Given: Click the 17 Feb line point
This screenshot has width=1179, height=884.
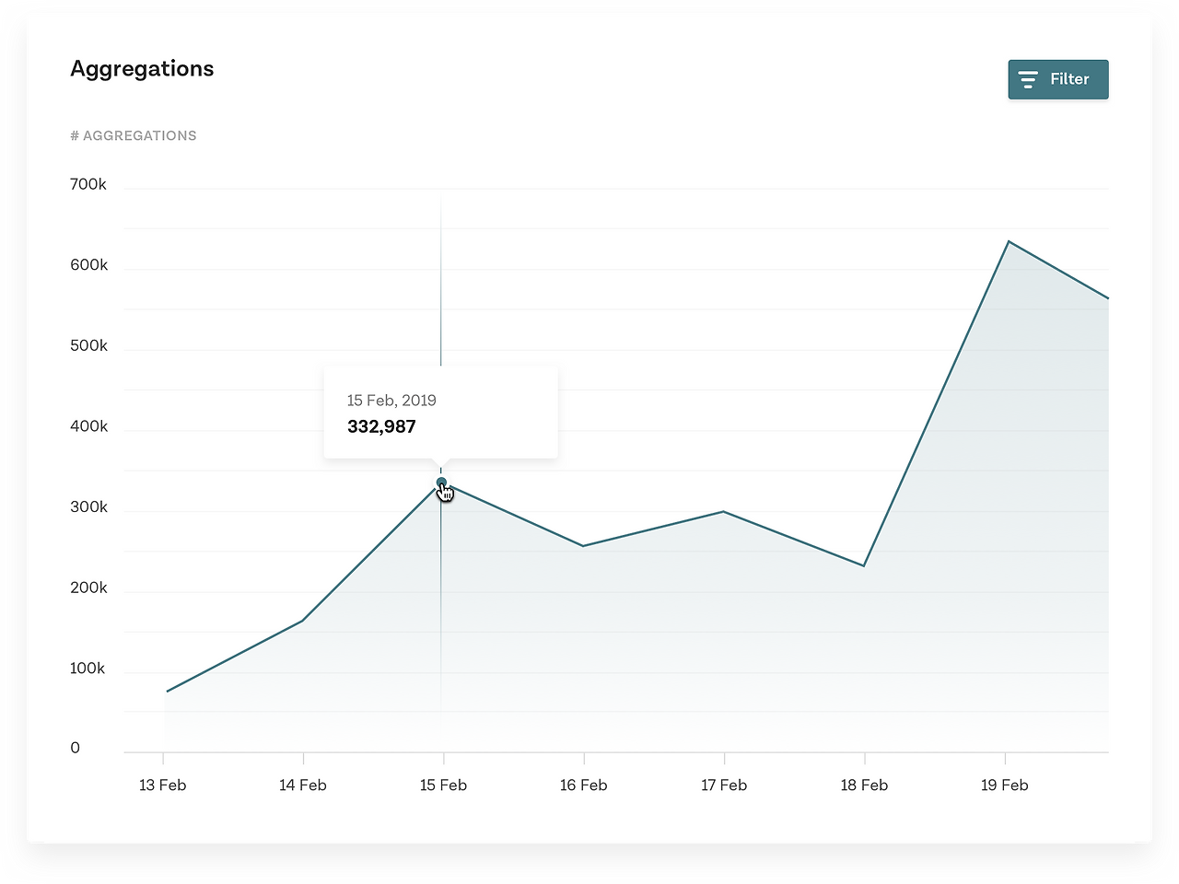Looking at the screenshot, I should point(724,511).
